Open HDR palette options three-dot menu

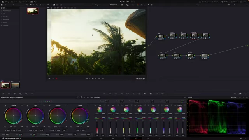coord(91,98)
